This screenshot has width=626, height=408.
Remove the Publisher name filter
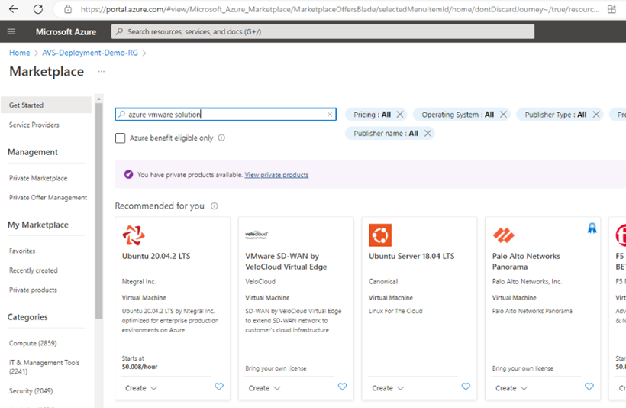(x=428, y=133)
